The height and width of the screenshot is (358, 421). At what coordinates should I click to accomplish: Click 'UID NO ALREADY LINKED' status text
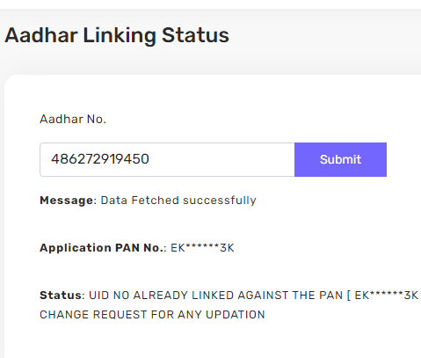tap(162, 296)
